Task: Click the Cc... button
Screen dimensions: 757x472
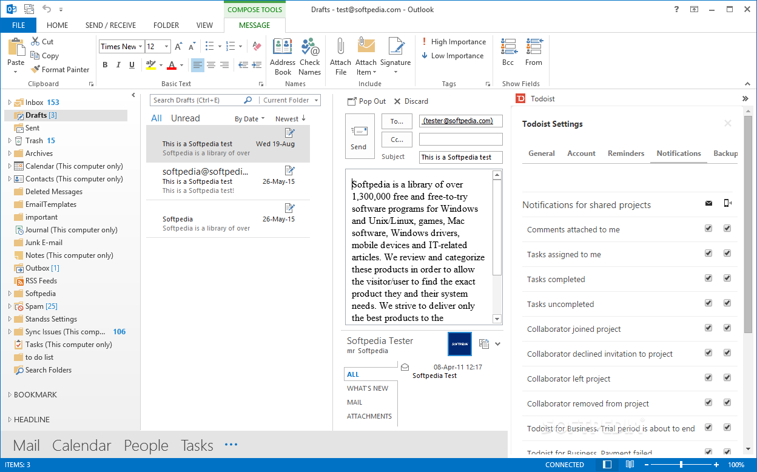Action: click(x=397, y=140)
